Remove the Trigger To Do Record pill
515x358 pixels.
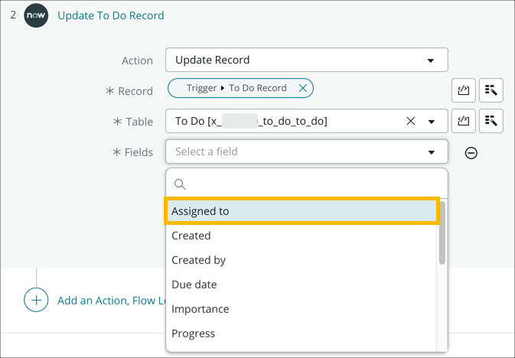pos(303,88)
